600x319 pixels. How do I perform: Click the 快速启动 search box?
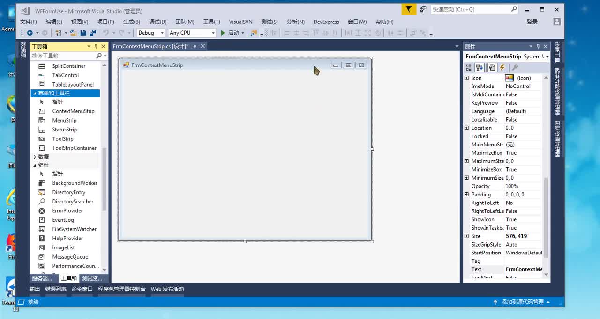coord(474,9)
